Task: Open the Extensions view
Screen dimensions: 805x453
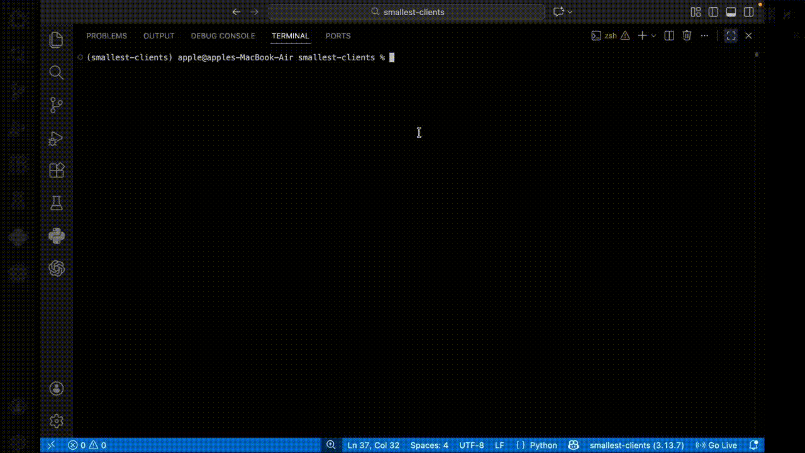Action: click(57, 171)
